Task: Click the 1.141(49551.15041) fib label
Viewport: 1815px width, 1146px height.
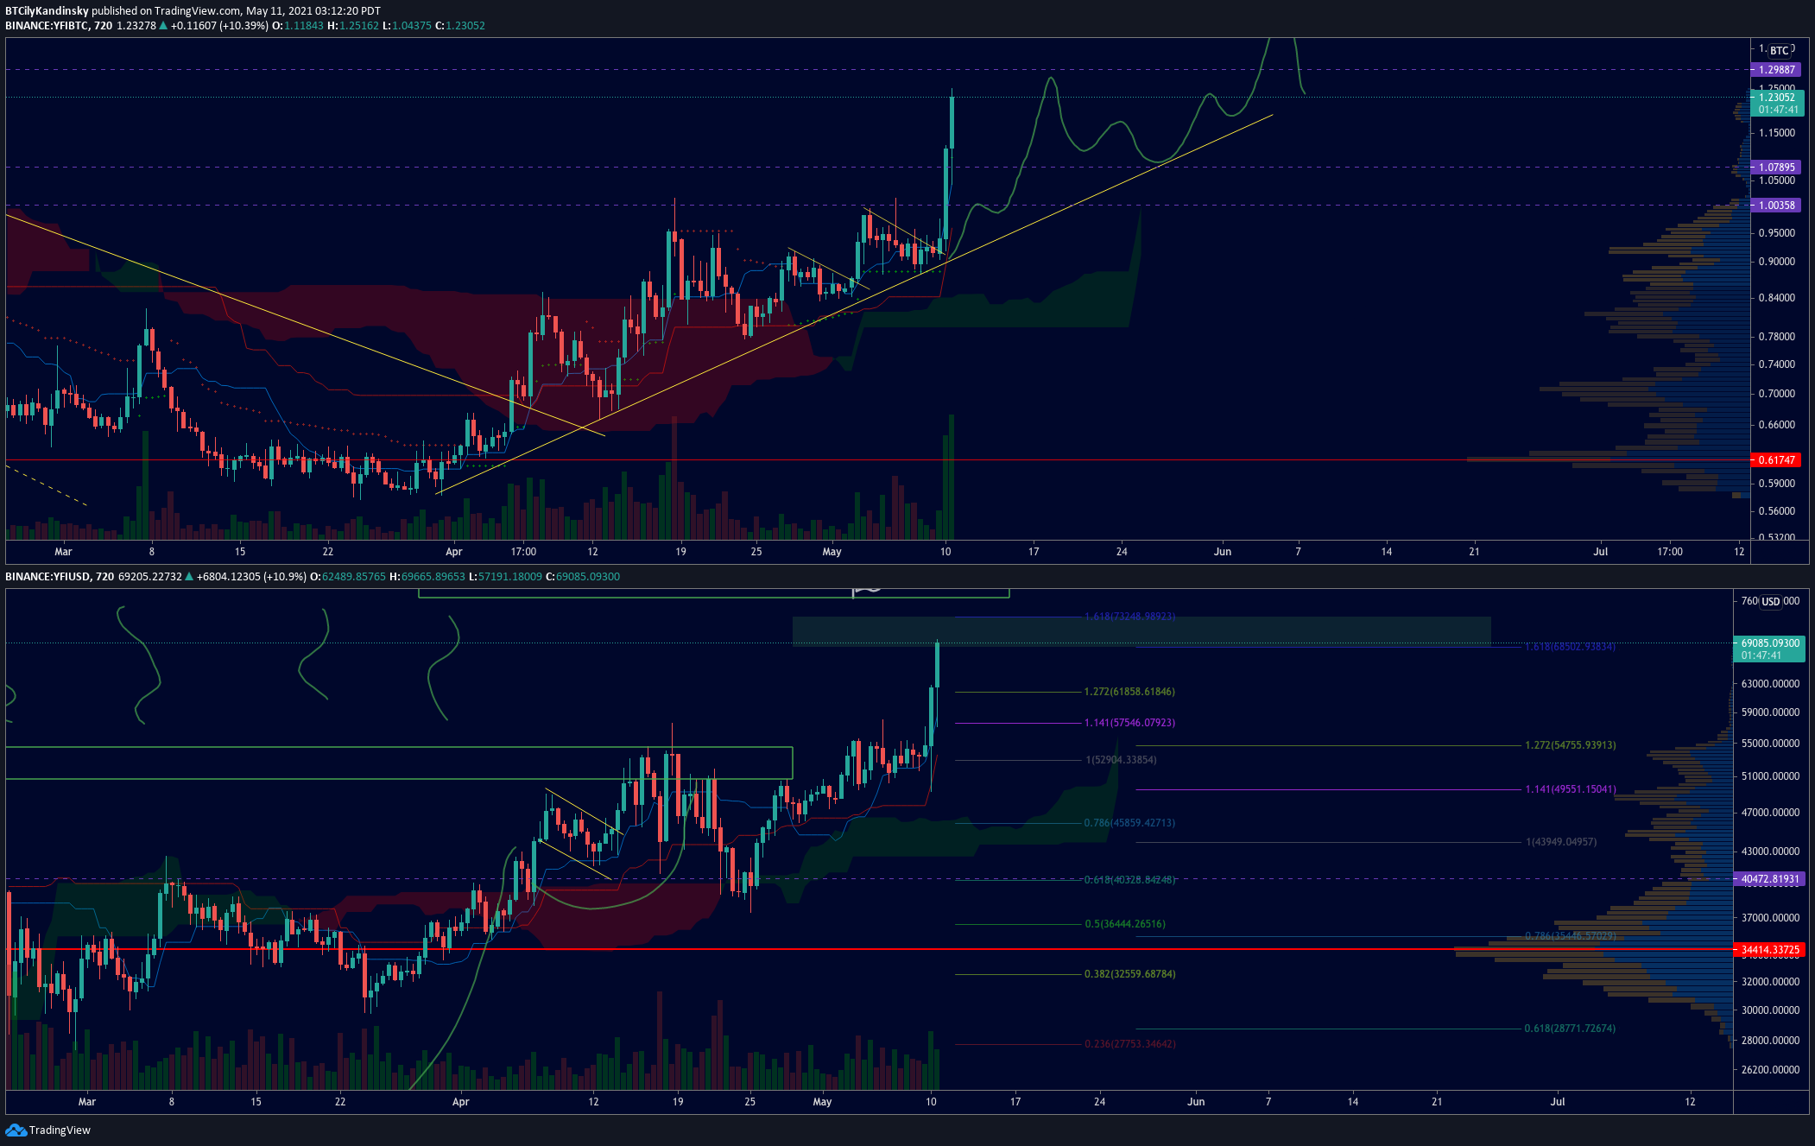Action: click(1570, 789)
